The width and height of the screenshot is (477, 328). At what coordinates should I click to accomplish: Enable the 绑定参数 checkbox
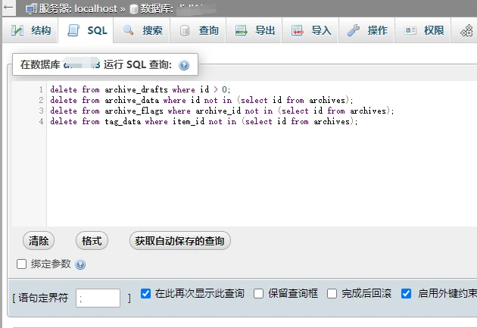point(22,264)
